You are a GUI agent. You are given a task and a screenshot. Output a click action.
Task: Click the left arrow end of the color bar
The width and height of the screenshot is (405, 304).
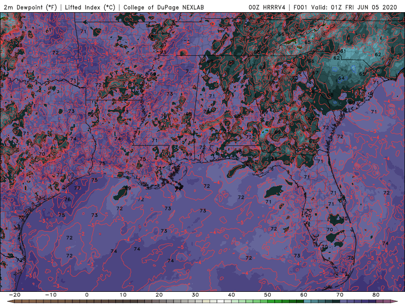pos(10,301)
